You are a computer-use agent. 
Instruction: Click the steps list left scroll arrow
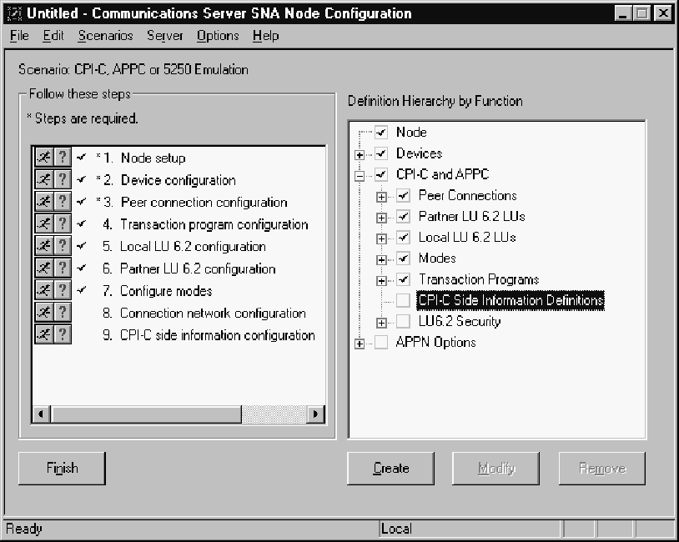[x=41, y=414]
